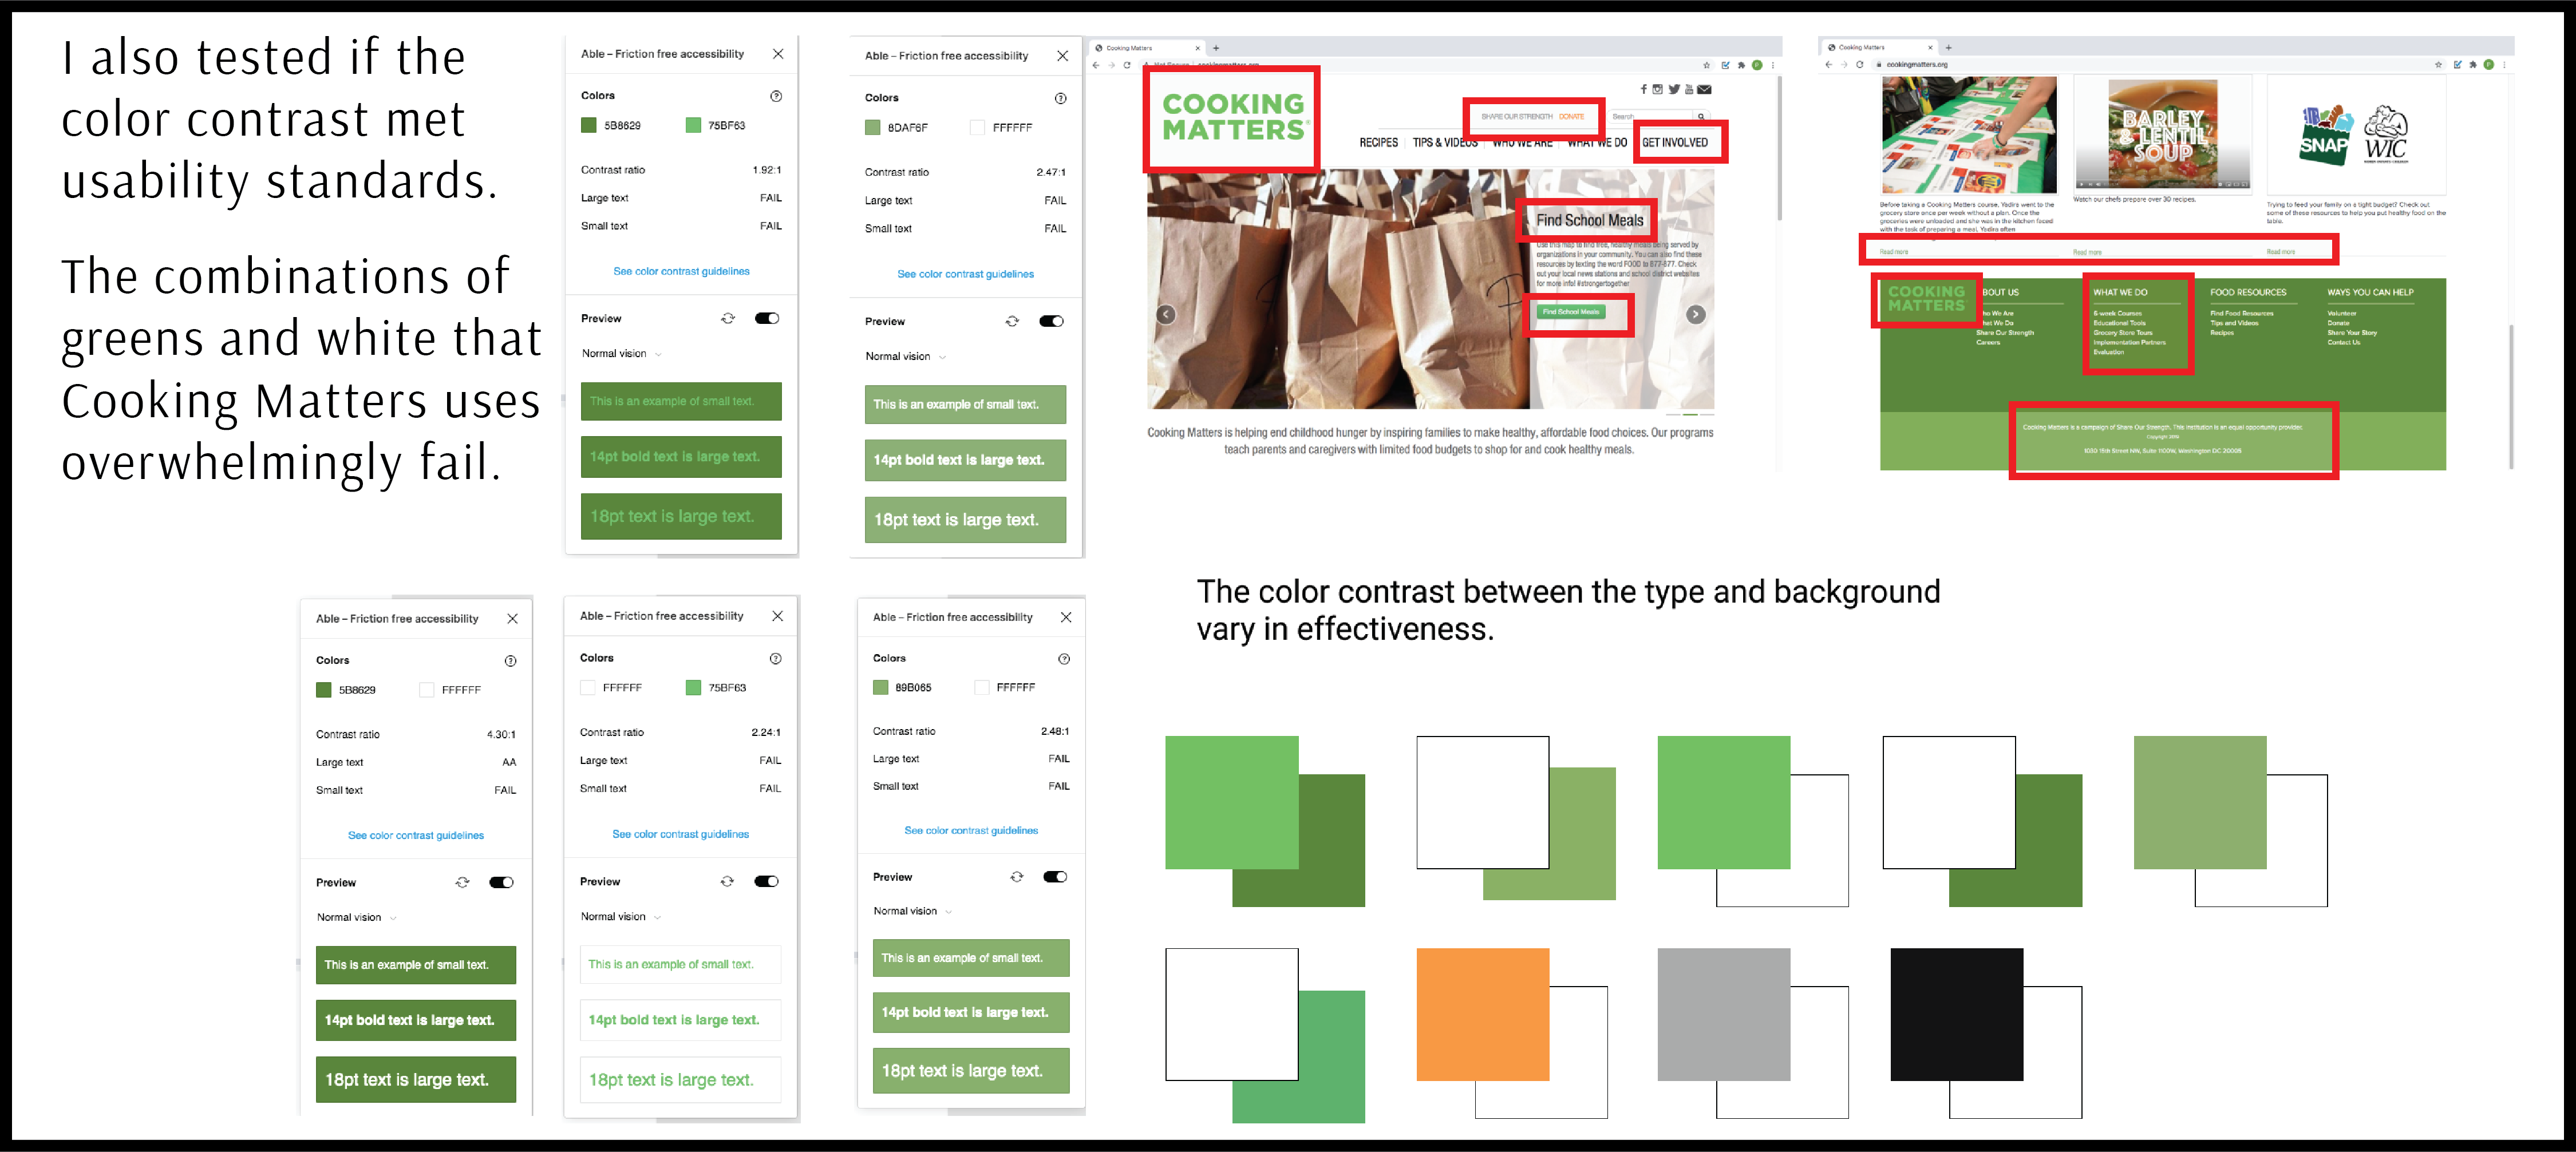Viewport: 2576px width, 1152px height.
Task: Open the help icon in the 2.24:1 contrast panel
Action: pyautogui.click(x=776, y=659)
